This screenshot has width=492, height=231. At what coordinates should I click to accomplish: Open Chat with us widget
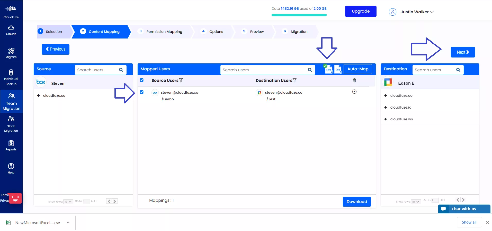464,209
